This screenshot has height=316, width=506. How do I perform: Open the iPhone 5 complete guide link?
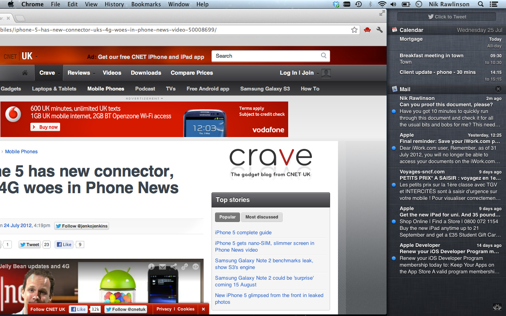[243, 233]
